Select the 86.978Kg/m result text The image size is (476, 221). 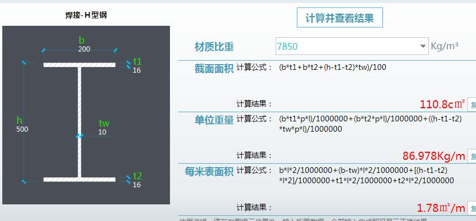click(x=434, y=156)
